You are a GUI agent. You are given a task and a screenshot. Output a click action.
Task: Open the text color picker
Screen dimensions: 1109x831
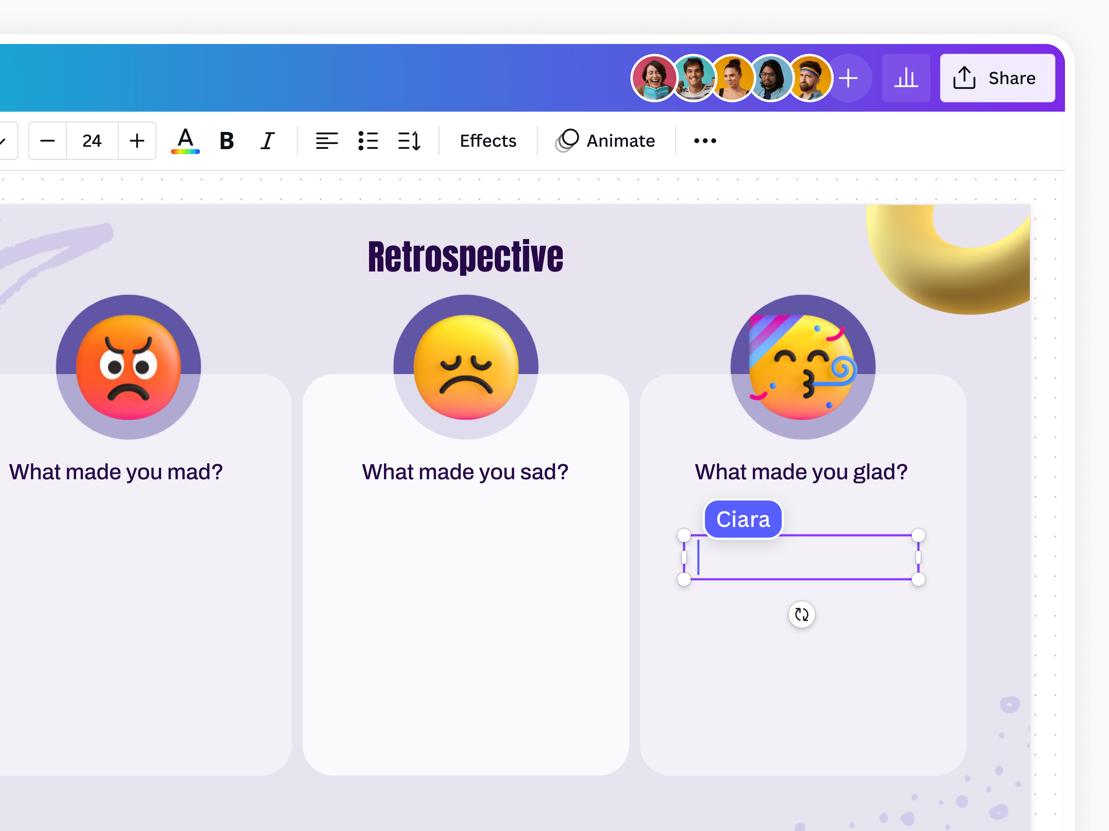[x=185, y=141]
